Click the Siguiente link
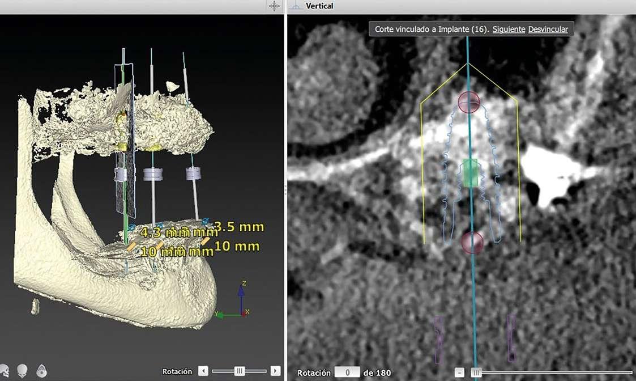Viewport: 636px width, 381px height. point(509,29)
